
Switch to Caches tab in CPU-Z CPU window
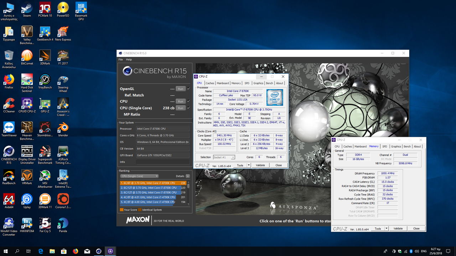(x=210, y=83)
